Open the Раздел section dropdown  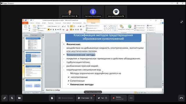tap(41, 30)
